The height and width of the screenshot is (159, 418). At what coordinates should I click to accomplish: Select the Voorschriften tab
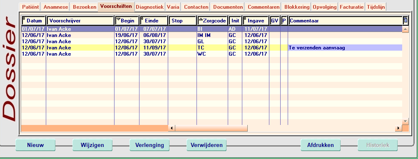[116, 7]
